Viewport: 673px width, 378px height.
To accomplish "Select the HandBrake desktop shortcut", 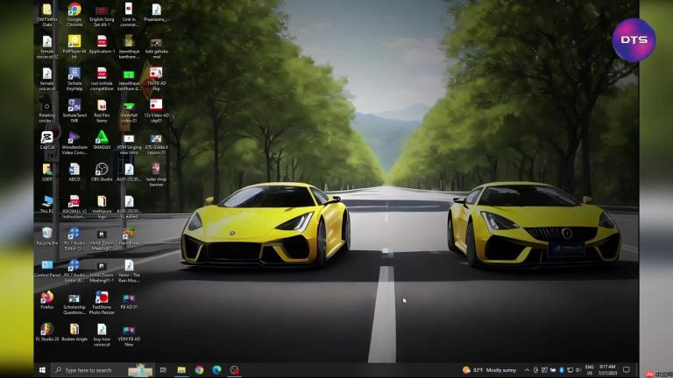I will coord(129,236).
